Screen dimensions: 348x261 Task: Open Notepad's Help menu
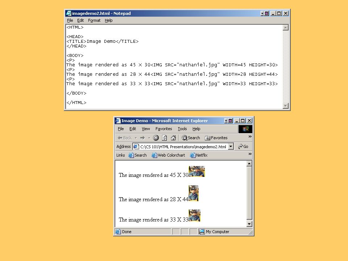(108, 20)
